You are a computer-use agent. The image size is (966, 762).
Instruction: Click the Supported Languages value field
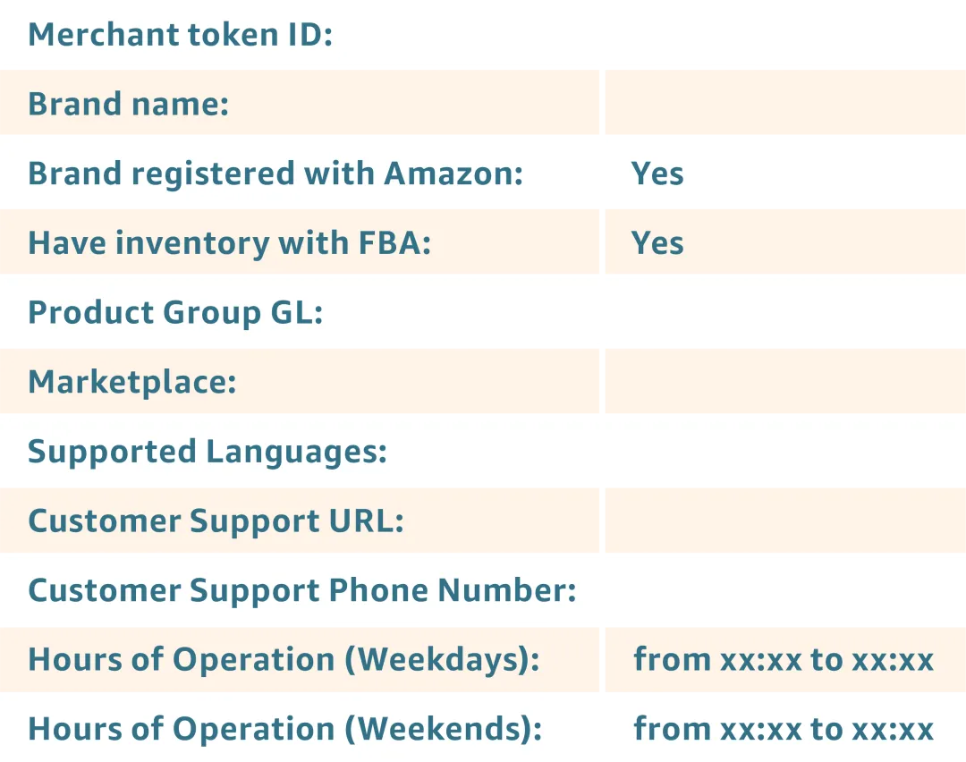coord(784,451)
